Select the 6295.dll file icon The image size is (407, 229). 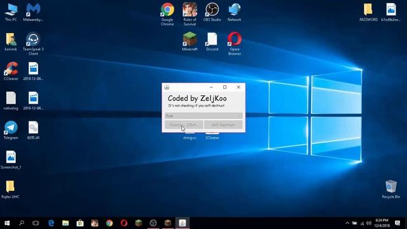coord(33,130)
